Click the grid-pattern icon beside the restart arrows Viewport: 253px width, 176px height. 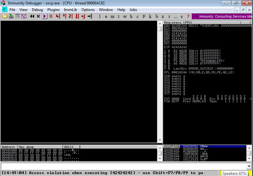point(24,16)
